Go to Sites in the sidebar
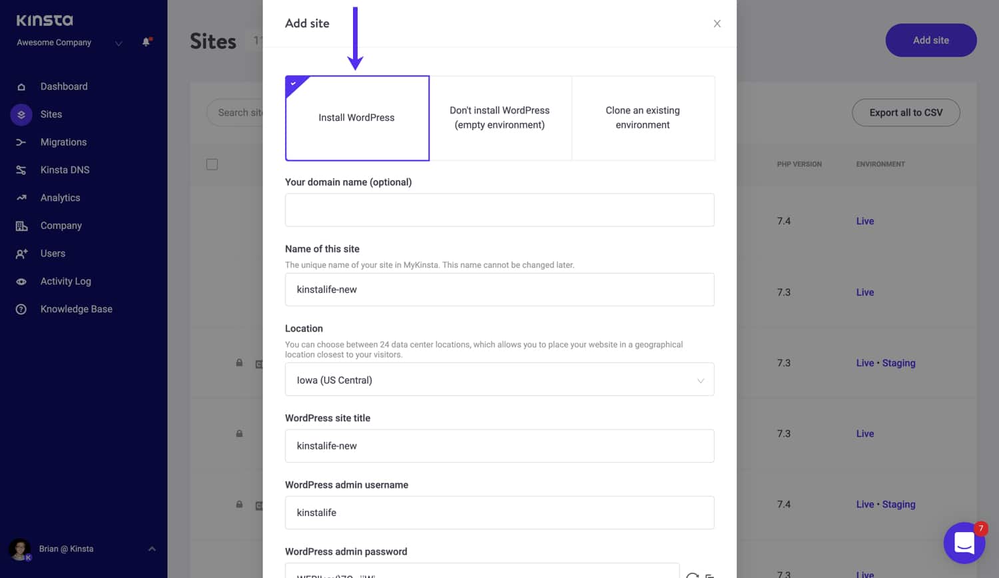 coord(51,114)
